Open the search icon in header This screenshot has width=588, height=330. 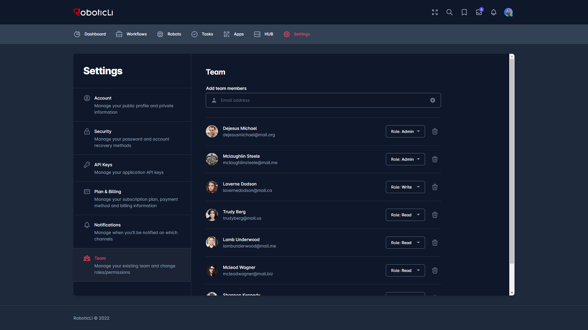click(x=450, y=12)
